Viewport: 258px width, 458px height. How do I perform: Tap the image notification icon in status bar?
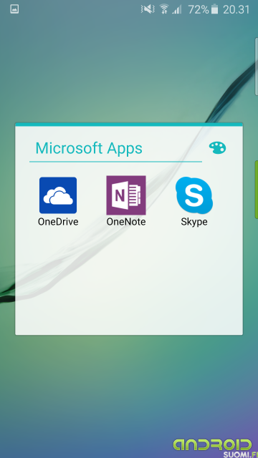click(14, 9)
